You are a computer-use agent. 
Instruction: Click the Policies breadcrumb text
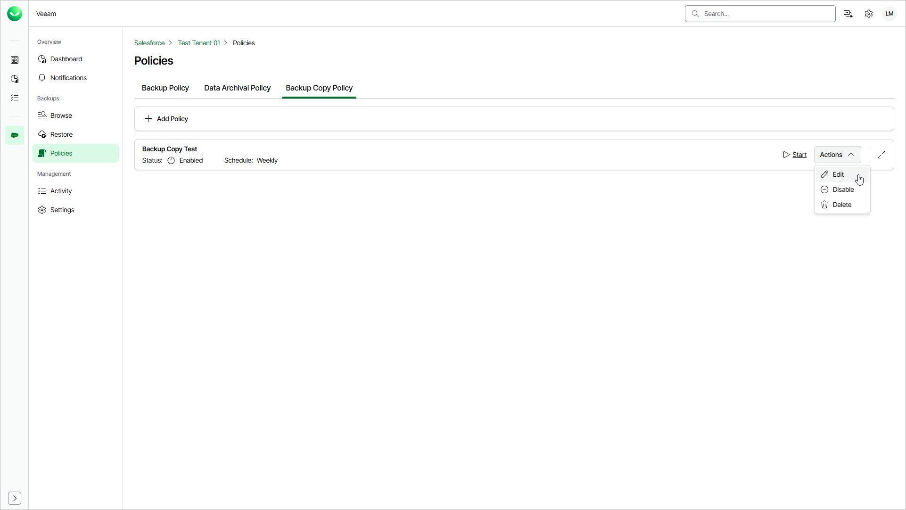[244, 43]
